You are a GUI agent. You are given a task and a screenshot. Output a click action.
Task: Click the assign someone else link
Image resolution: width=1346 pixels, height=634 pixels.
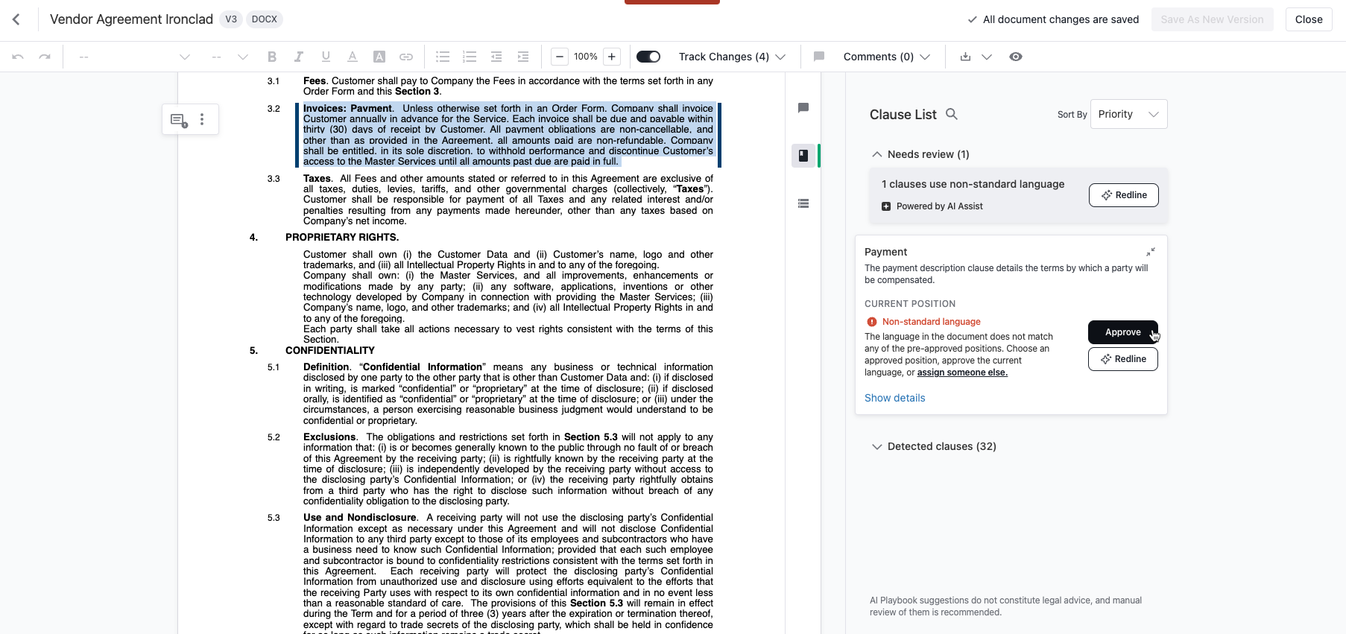point(962,373)
